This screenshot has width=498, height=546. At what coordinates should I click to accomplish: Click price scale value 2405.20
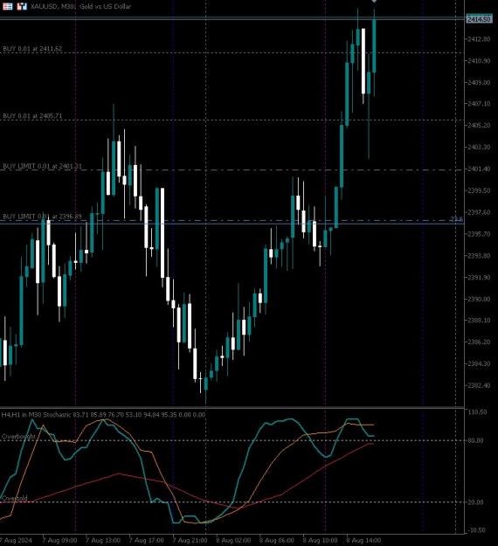pos(479,125)
